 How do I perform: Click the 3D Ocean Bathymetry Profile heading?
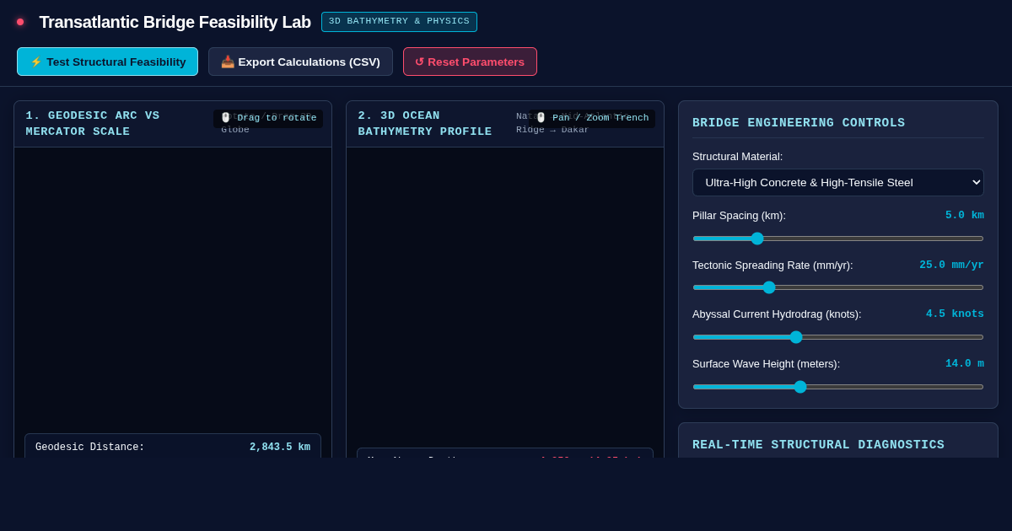point(425,124)
